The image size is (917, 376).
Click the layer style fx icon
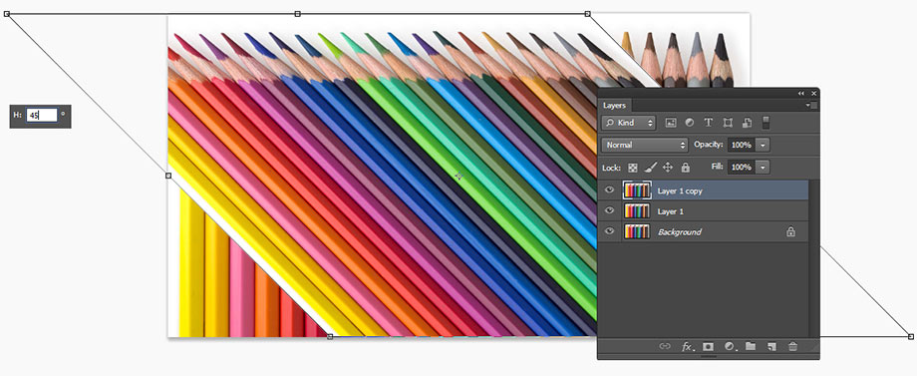click(x=688, y=347)
